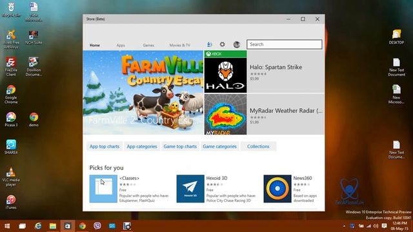Viewport: 413px width, 232px height.
Task: Click Game categories button
Action: click(x=219, y=146)
